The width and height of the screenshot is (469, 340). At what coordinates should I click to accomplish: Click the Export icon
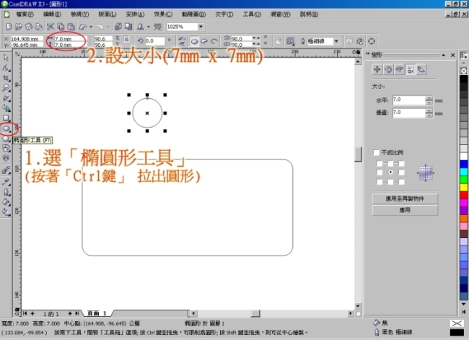(x=128, y=27)
